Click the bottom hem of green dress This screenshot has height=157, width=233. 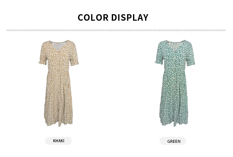[174, 123]
